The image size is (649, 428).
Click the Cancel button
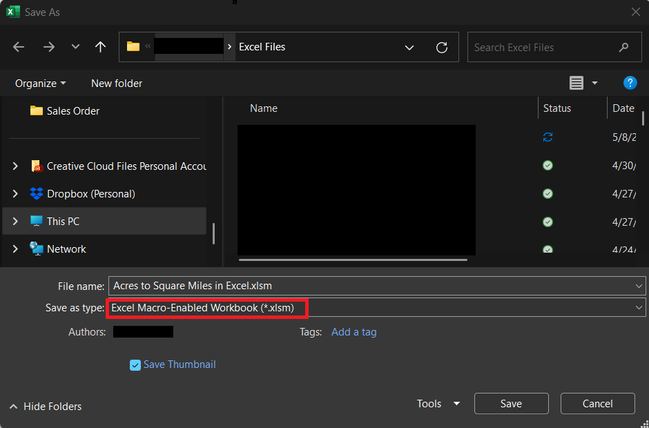click(597, 404)
